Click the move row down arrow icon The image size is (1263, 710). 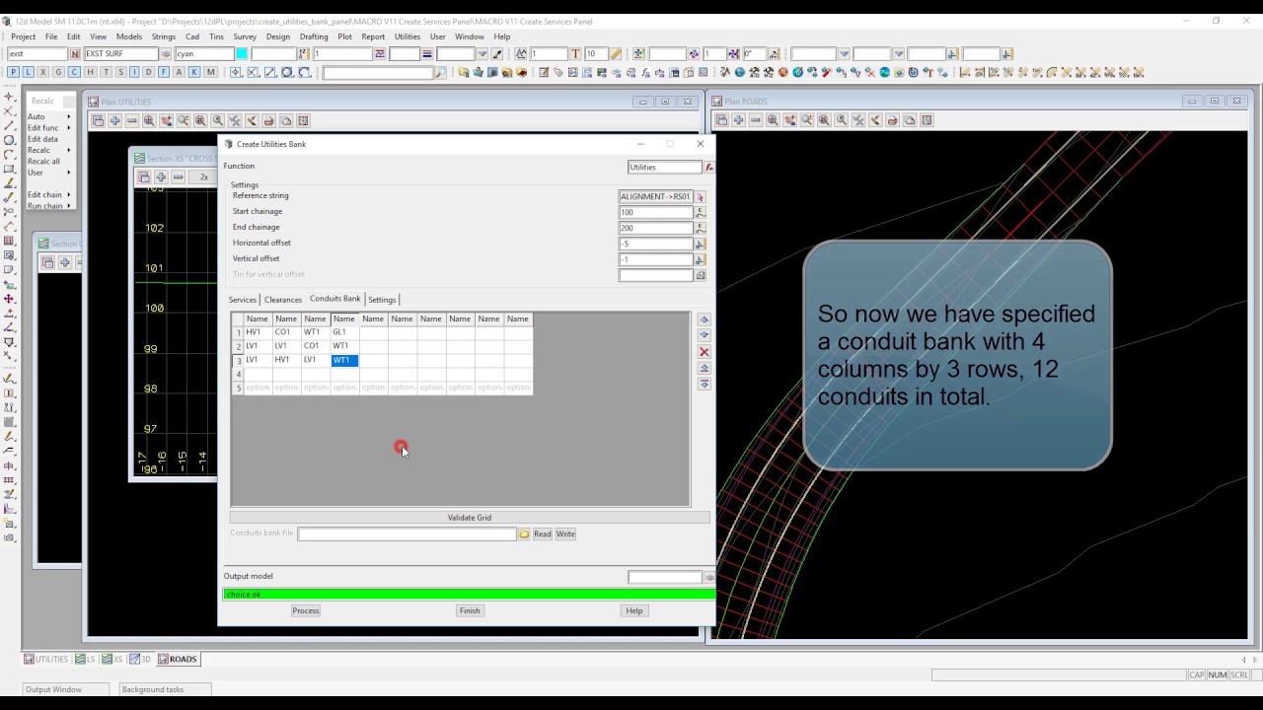point(704,335)
